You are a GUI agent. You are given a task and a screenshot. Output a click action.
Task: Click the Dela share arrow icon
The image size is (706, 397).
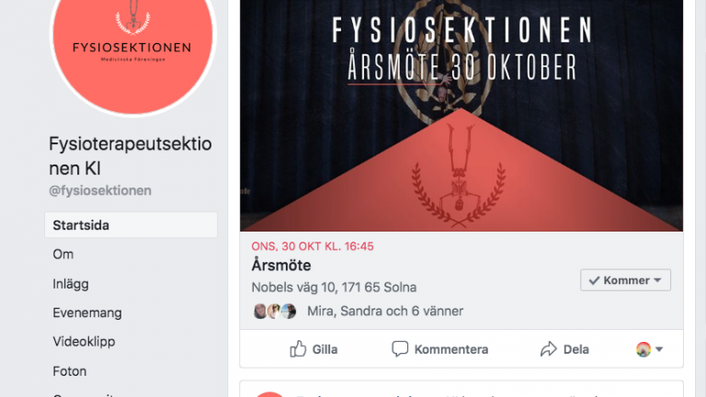pyautogui.click(x=549, y=349)
